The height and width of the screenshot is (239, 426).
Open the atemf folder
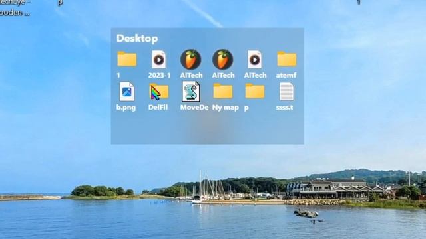click(x=287, y=59)
